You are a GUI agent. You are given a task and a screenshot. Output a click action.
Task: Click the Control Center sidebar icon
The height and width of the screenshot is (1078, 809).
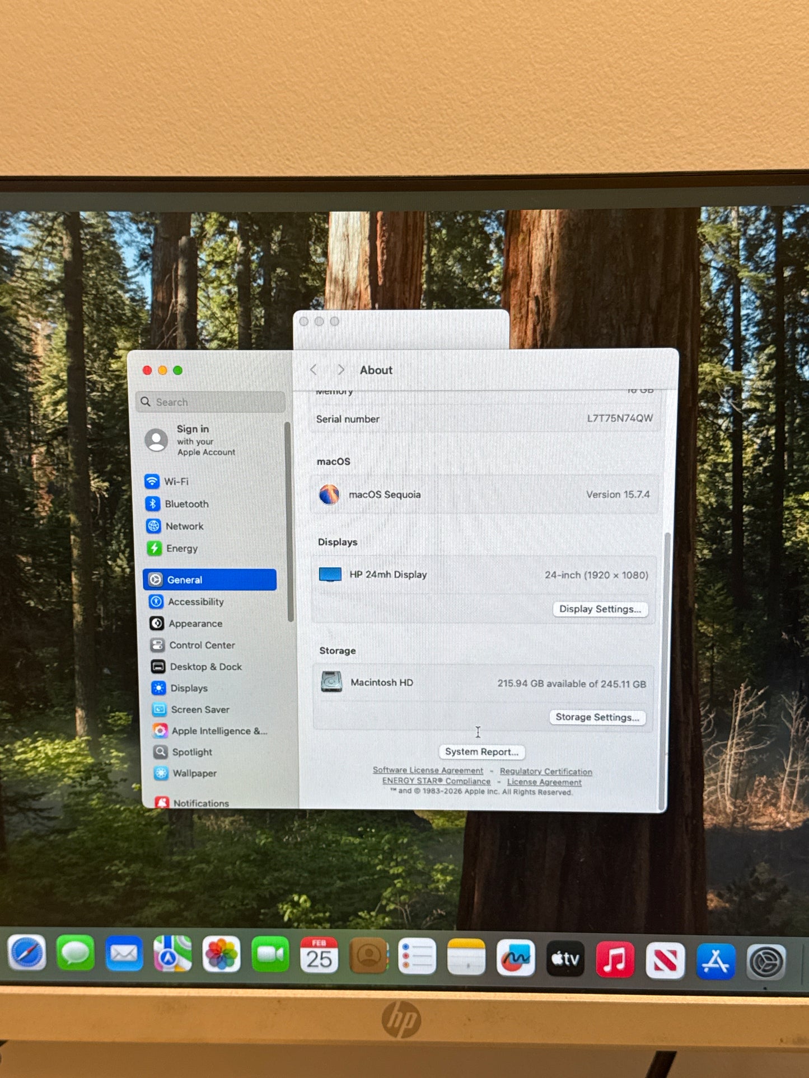(x=157, y=645)
